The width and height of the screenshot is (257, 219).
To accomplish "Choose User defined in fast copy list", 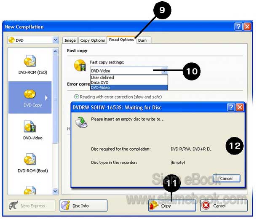I will 129,77.
